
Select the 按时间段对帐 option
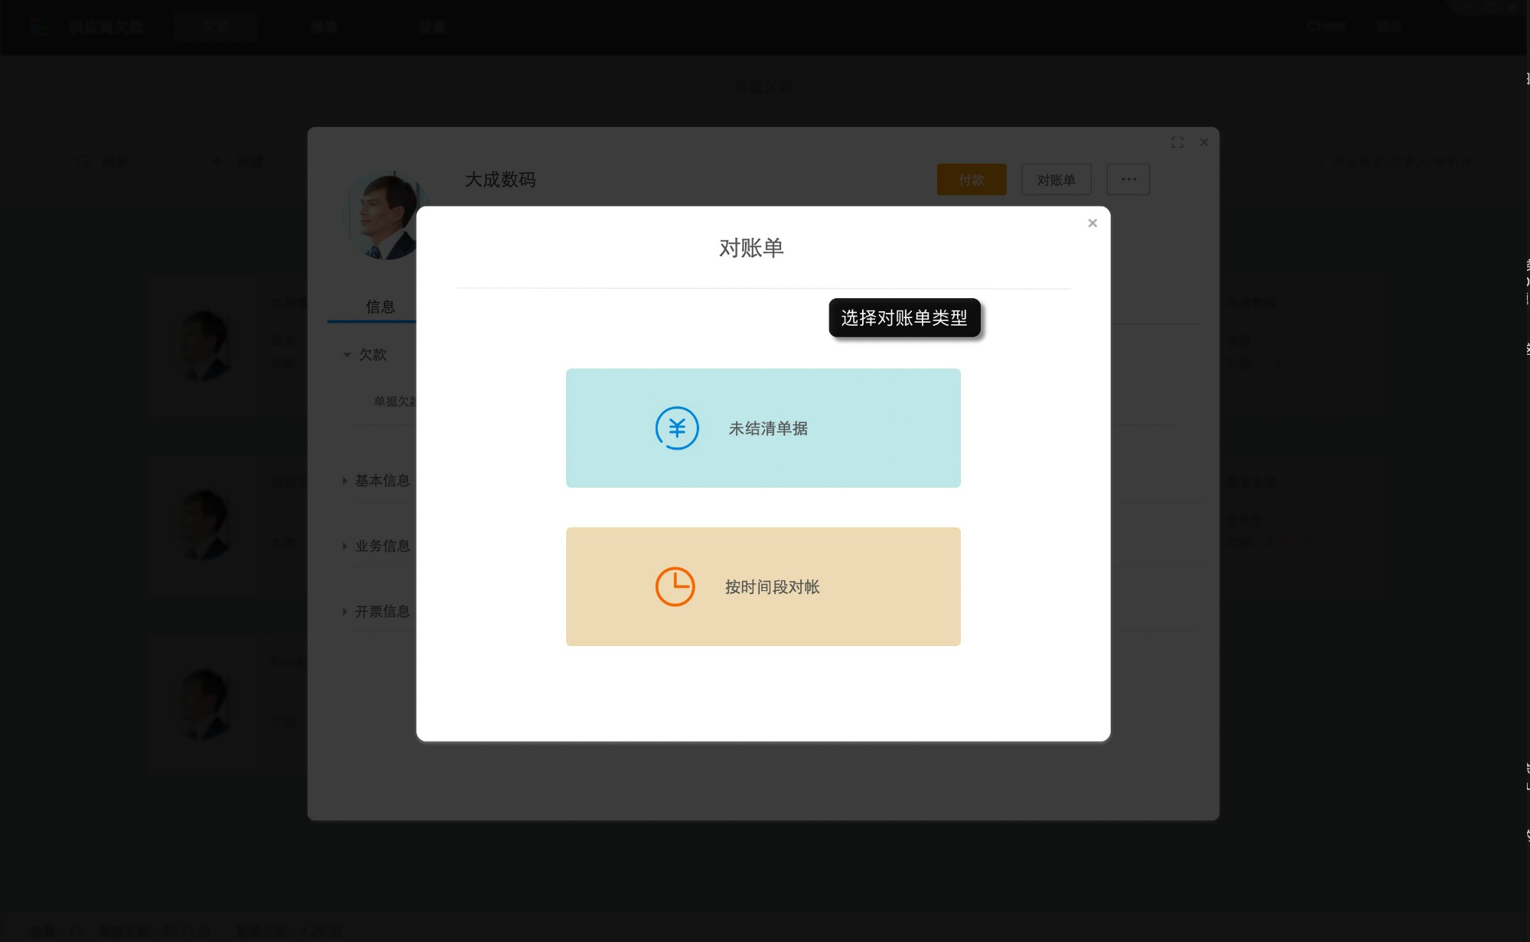tap(762, 586)
